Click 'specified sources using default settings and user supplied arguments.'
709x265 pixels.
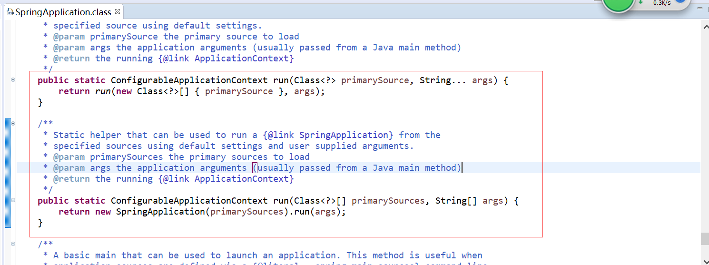click(234, 146)
